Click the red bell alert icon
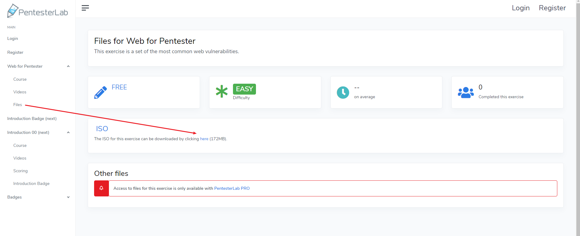The width and height of the screenshot is (580, 236). [x=101, y=188]
